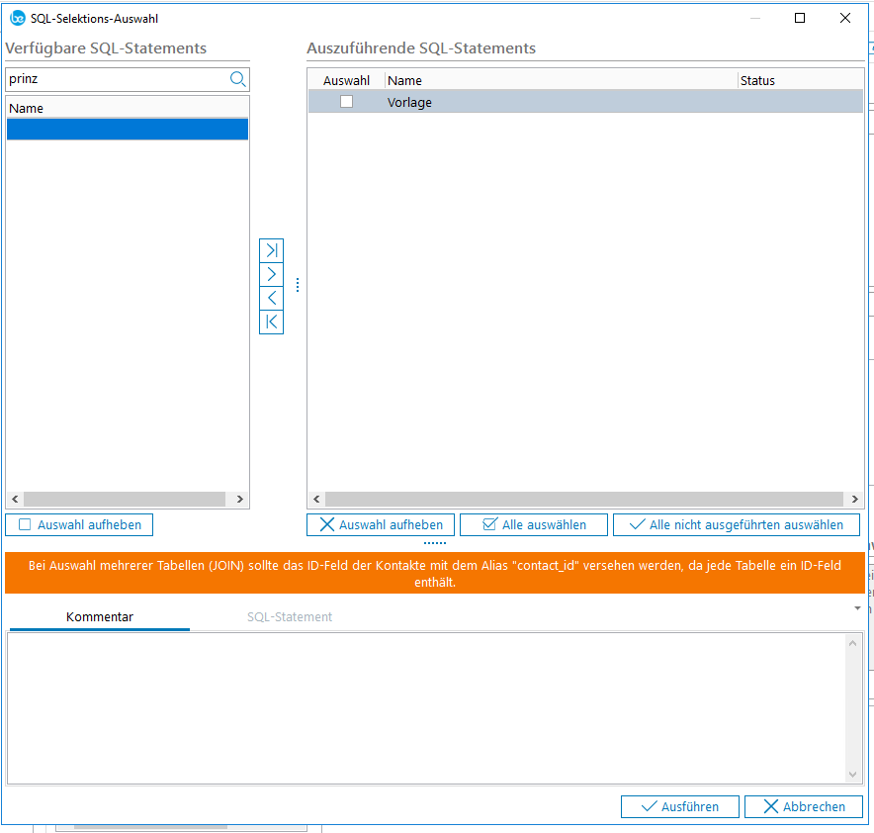This screenshot has width=874, height=833.
Task: Click the app logo in title bar
Action: [17, 18]
